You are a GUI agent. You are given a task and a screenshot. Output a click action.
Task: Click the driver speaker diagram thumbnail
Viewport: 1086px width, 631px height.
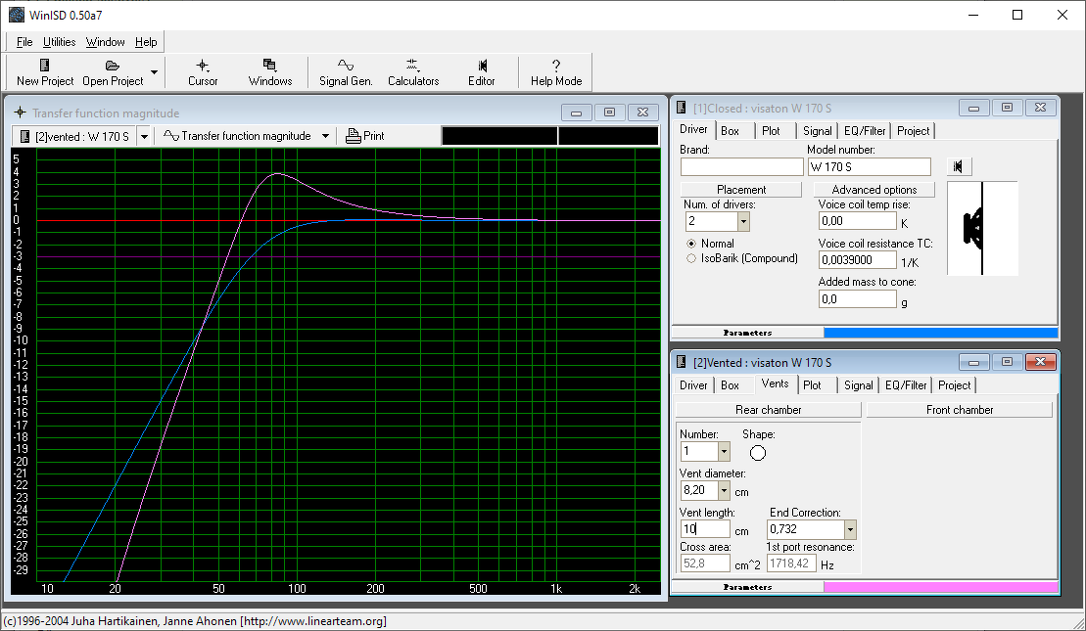click(982, 228)
